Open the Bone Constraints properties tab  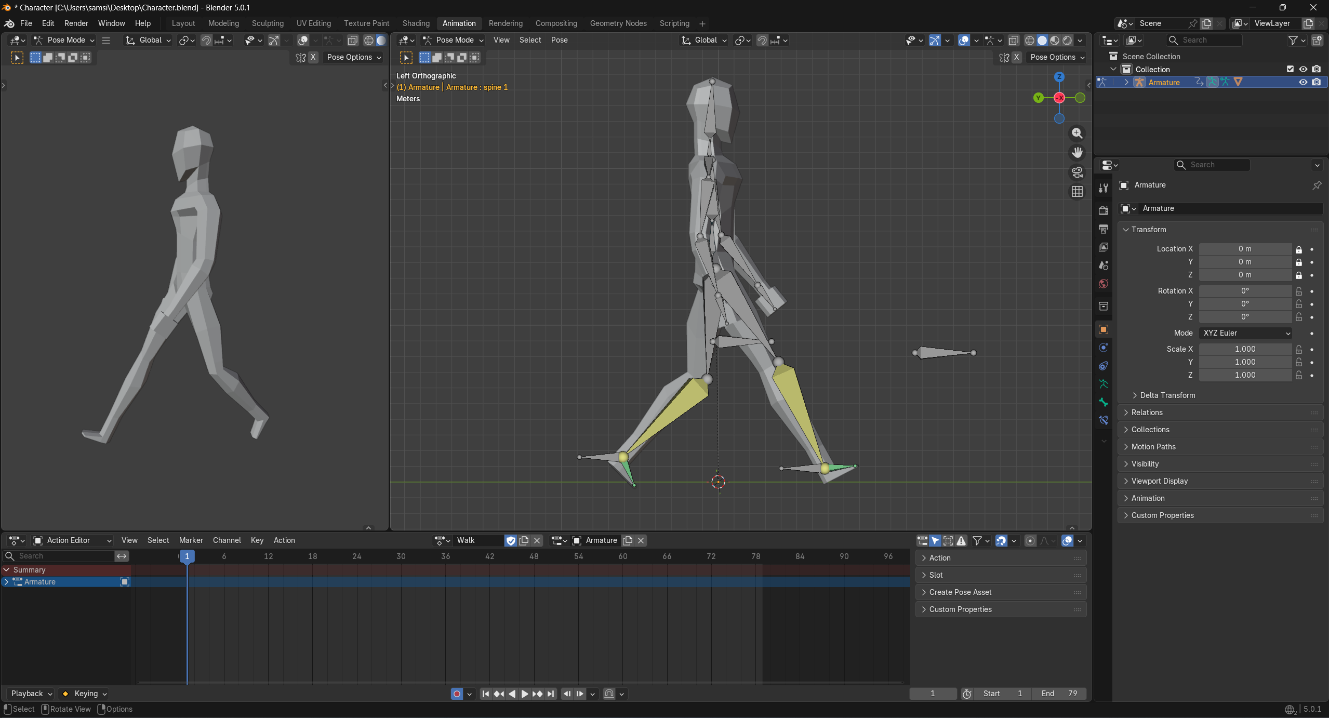coord(1104,420)
